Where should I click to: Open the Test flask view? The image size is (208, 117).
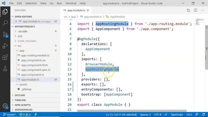[5, 69]
